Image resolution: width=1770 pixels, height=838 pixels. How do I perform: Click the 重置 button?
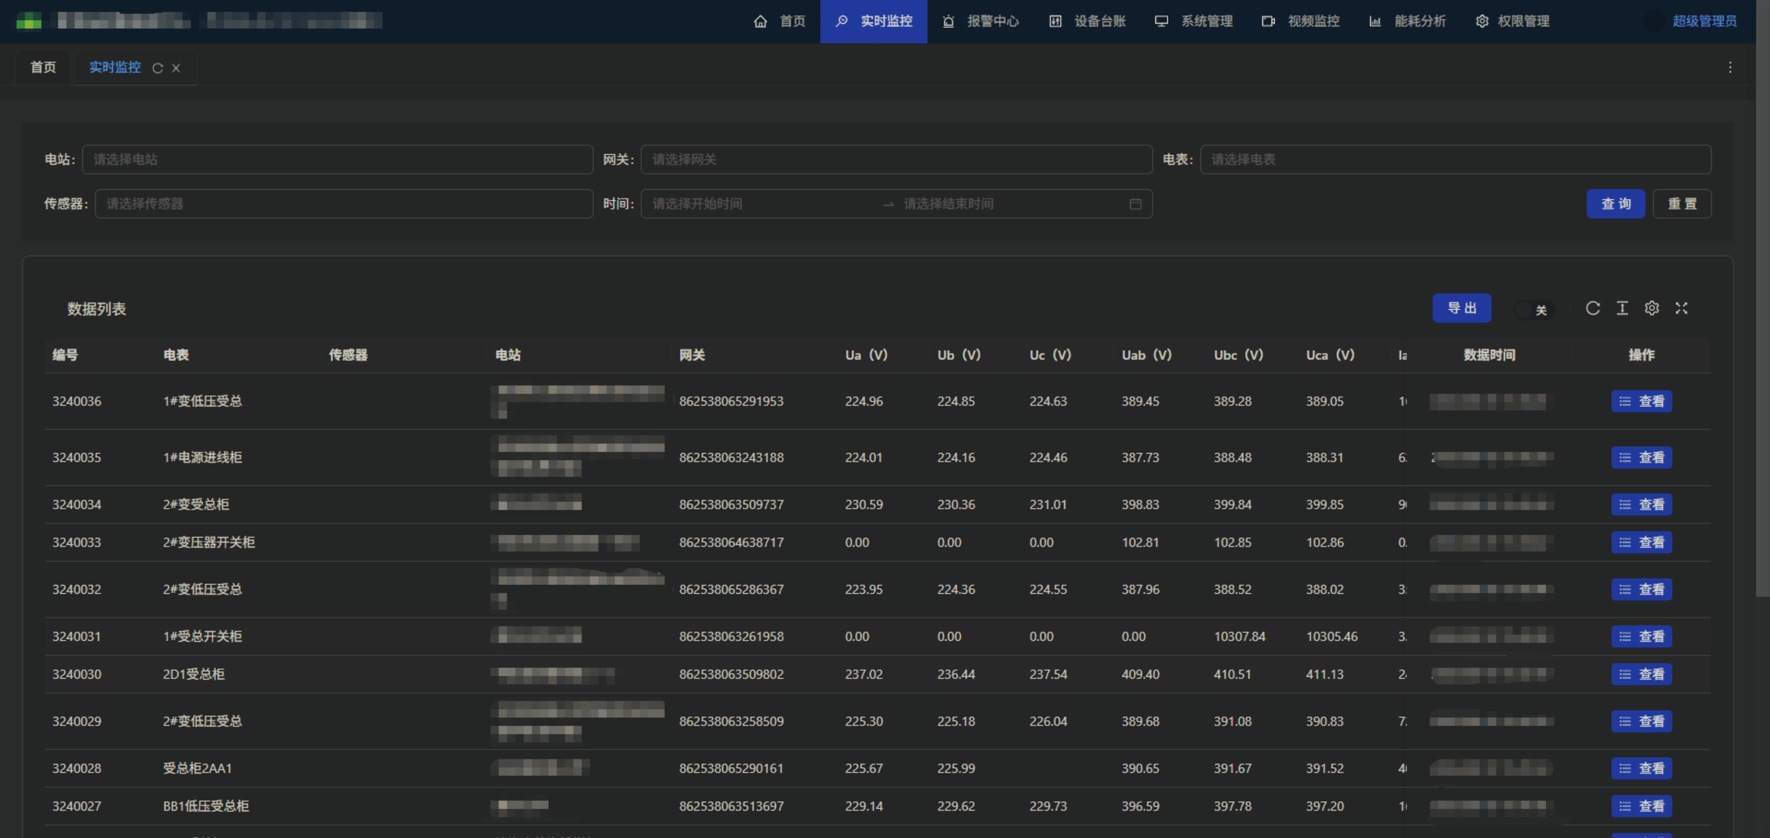[1682, 204]
